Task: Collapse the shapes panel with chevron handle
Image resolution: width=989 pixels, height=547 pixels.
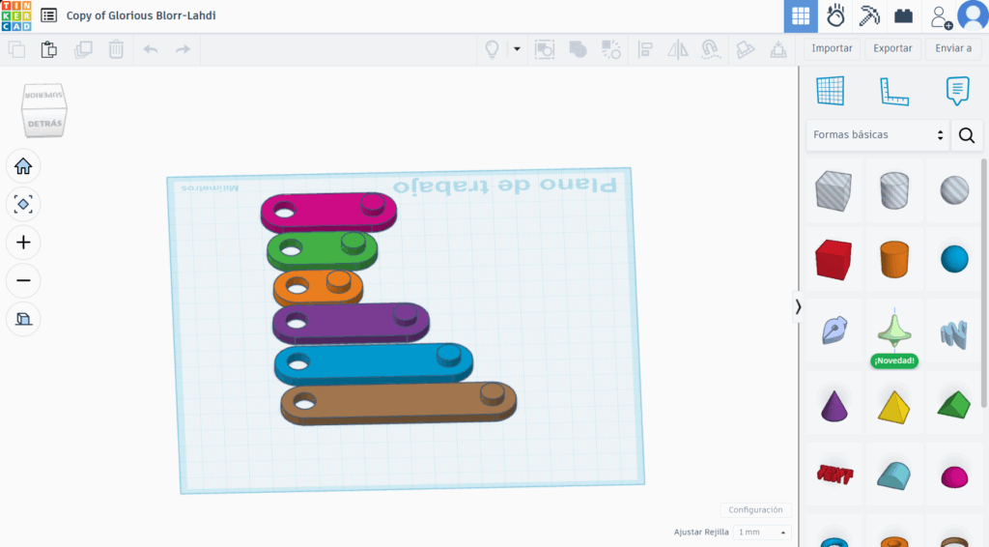Action: [x=798, y=306]
